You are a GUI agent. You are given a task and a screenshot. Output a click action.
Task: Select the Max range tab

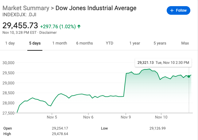pyautogui.click(x=185, y=43)
